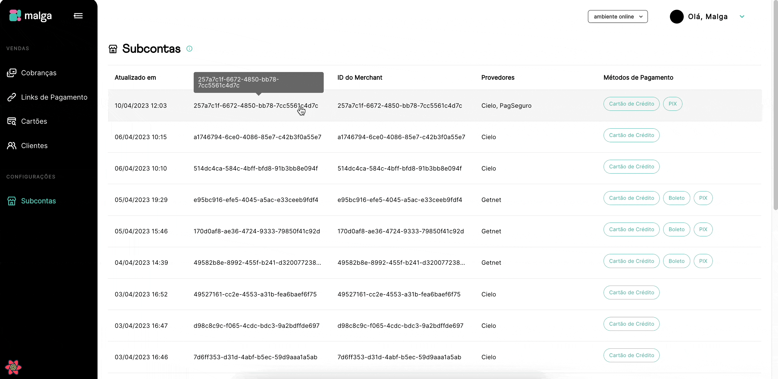Click the user avatar circle
Viewport: 778px width, 379px height.
click(676, 17)
